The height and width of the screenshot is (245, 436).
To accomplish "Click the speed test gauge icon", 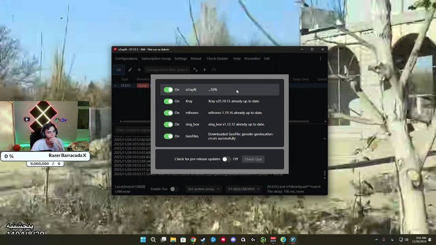I will point(214,70).
